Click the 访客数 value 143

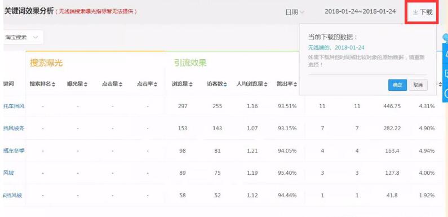(x=217, y=129)
